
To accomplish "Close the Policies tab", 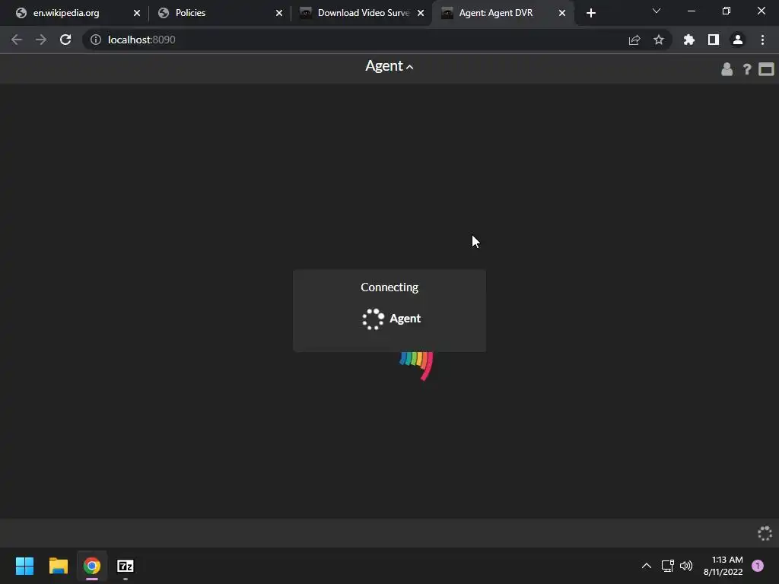I will click(278, 13).
